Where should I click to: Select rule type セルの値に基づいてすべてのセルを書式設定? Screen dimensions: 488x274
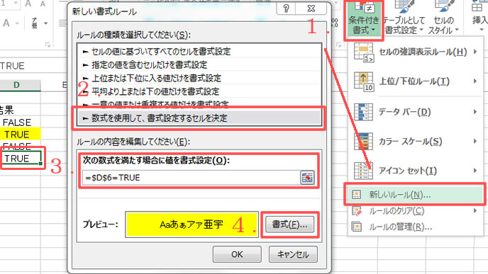pyautogui.click(x=199, y=51)
